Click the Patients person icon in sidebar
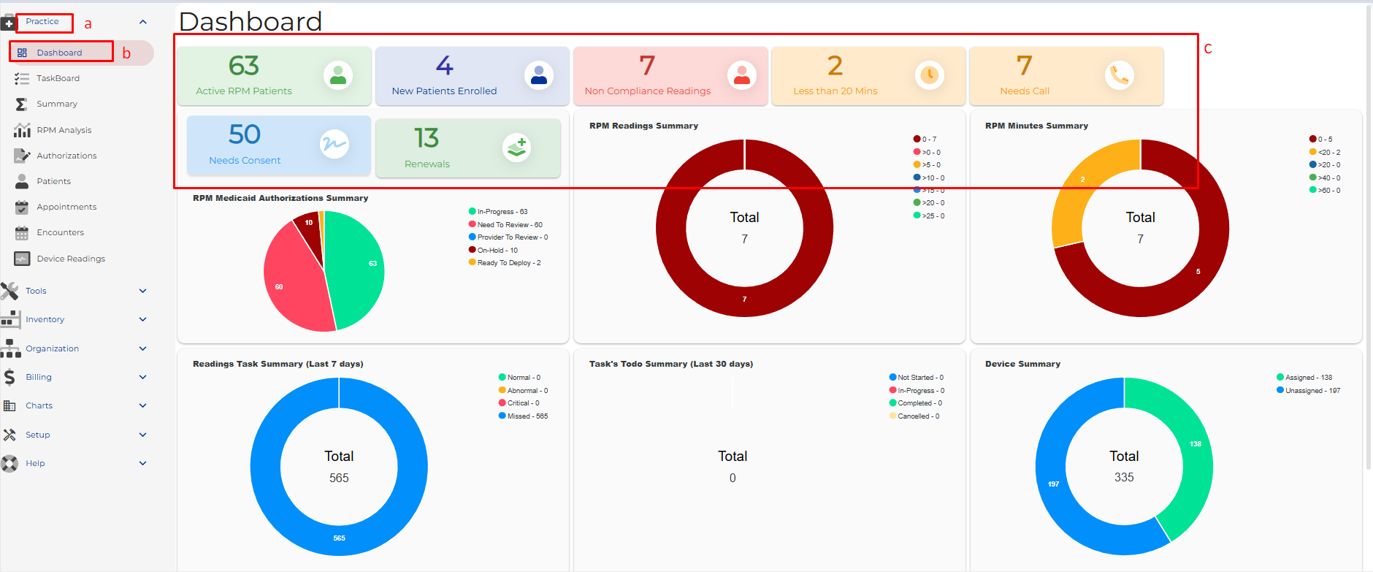The width and height of the screenshot is (1373, 572). pos(22,181)
